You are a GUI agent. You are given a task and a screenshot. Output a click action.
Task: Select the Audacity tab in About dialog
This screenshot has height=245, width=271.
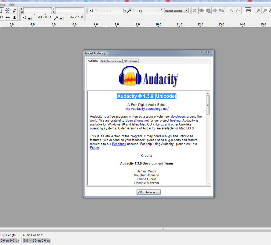tap(93, 61)
